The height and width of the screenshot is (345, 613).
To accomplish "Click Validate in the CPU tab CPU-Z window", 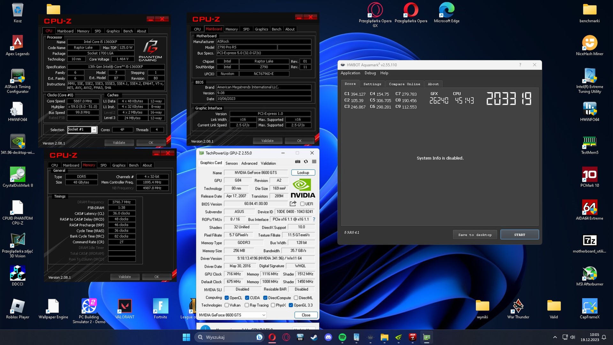I will coord(119,143).
